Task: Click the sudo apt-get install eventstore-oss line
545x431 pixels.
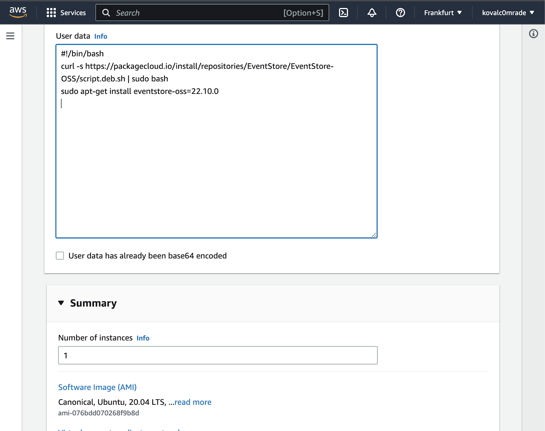Action: click(x=140, y=91)
